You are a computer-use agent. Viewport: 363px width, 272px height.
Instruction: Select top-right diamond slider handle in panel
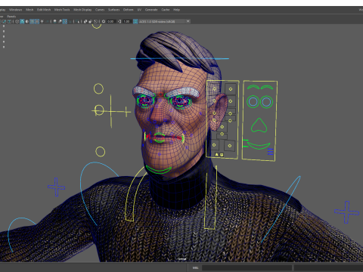pyautogui.click(x=231, y=89)
